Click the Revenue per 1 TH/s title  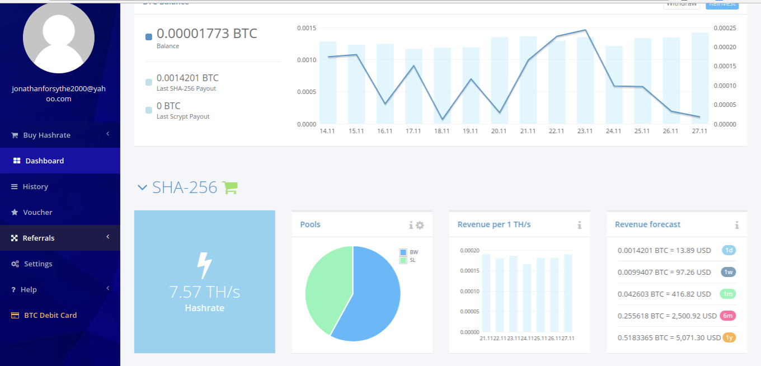point(494,224)
